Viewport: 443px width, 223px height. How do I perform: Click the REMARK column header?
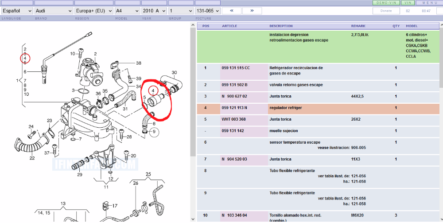click(358, 26)
